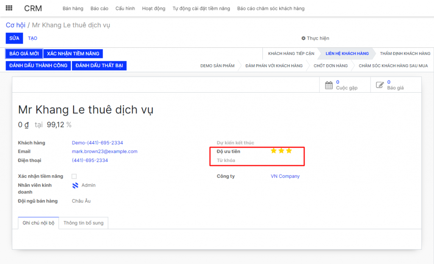
Task: Open the Hoạt động menu
Action: click(x=153, y=8)
